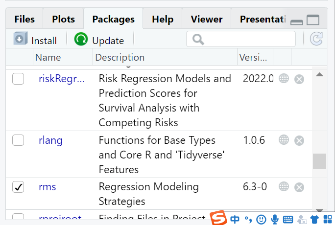335x225 pixels.
Task: Uninstall the rms package
Action: 299,187
